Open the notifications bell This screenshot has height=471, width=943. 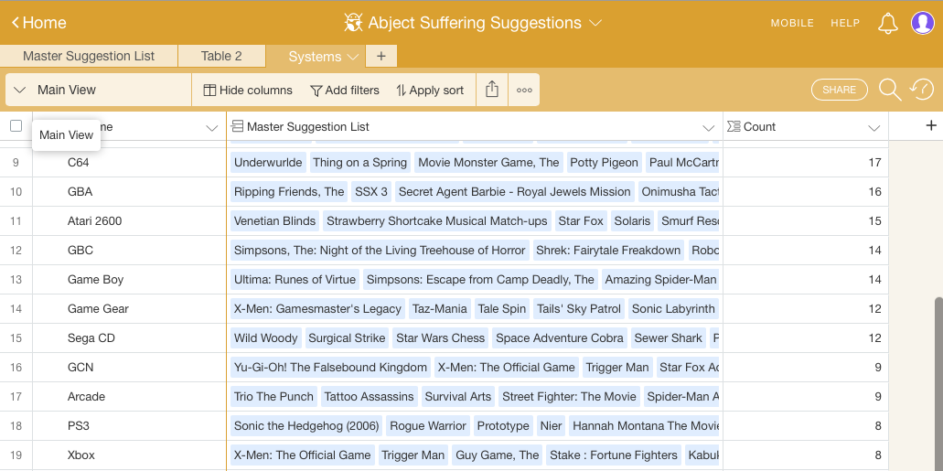click(888, 23)
